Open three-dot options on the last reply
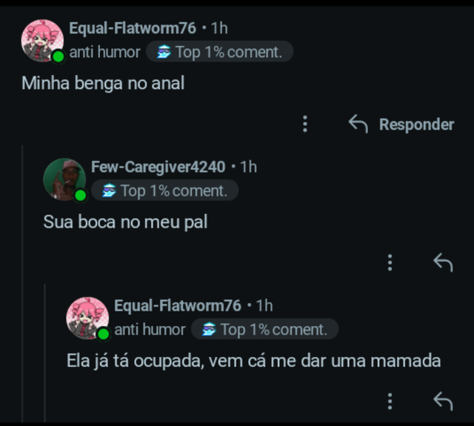The width and height of the screenshot is (474, 426). coord(390,401)
